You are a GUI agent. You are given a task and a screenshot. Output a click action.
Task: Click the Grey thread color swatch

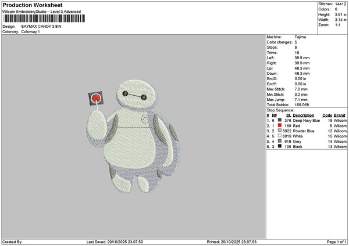280,141
